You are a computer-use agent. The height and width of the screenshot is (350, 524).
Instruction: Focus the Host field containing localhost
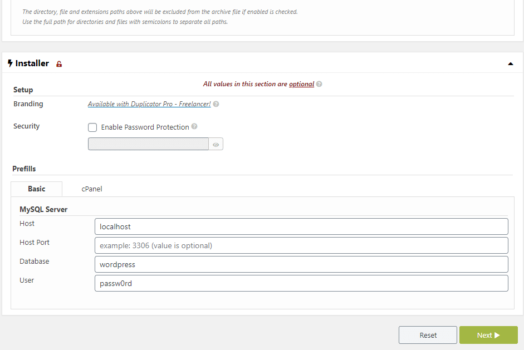tap(301, 226)
